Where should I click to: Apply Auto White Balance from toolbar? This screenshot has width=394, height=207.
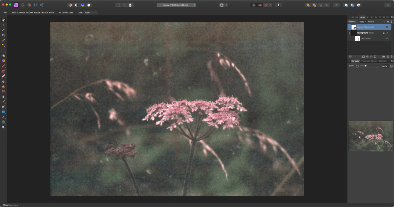pos(89,5)
